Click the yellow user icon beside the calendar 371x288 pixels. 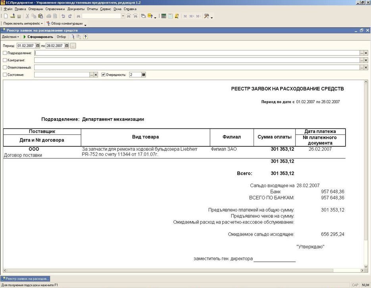pos(177,16)
